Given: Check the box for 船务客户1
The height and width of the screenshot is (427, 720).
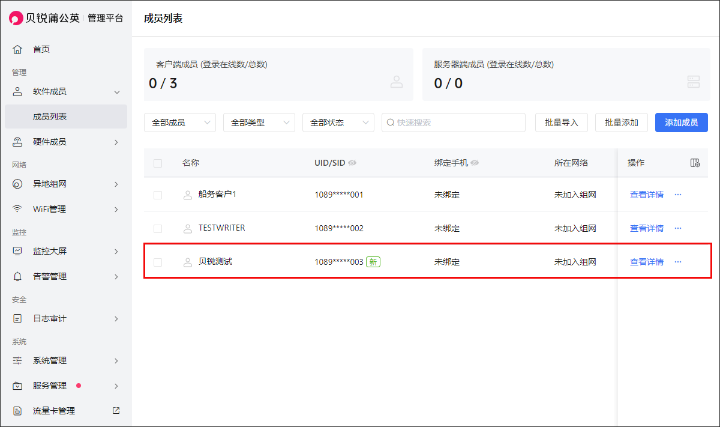Looking at the screenshot, I should click(x=158, y=195).
